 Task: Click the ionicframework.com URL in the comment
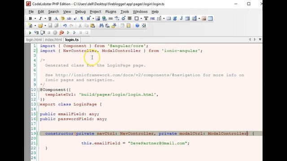click(x=128, y=75)
